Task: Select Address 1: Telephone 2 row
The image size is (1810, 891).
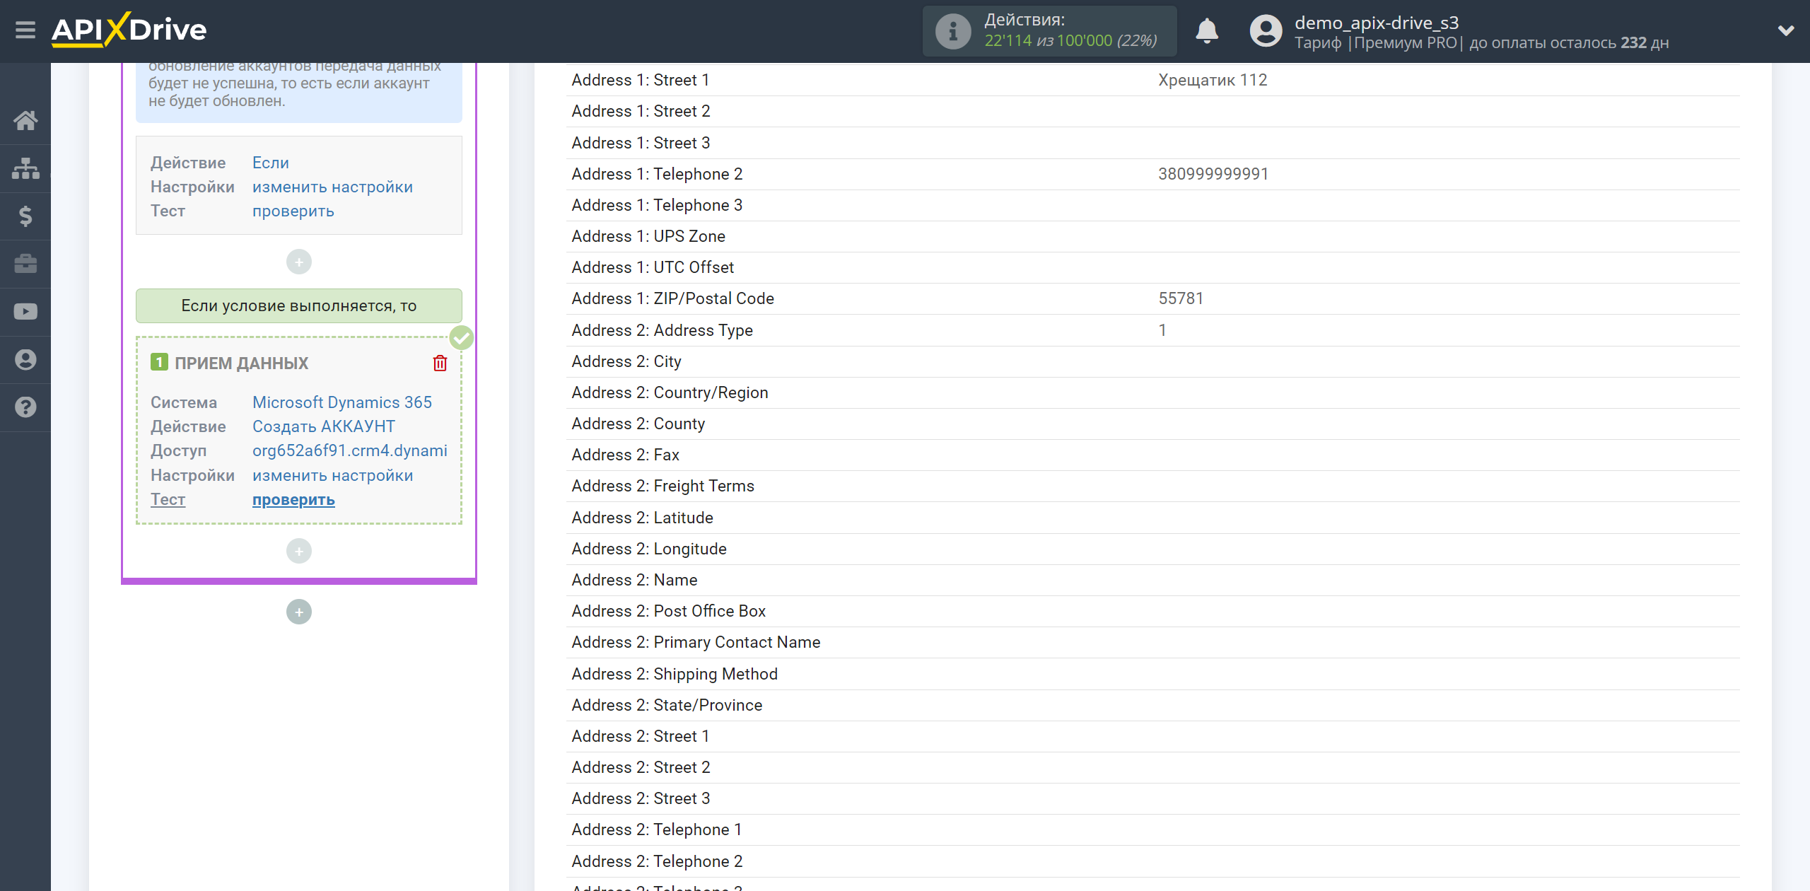Action: point(1152,174)
